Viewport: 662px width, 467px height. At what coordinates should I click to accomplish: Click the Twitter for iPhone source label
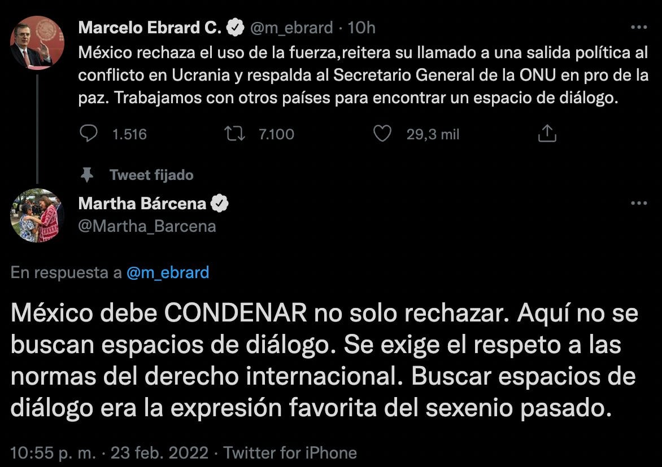pyautogui.click(x=290, y=452)
